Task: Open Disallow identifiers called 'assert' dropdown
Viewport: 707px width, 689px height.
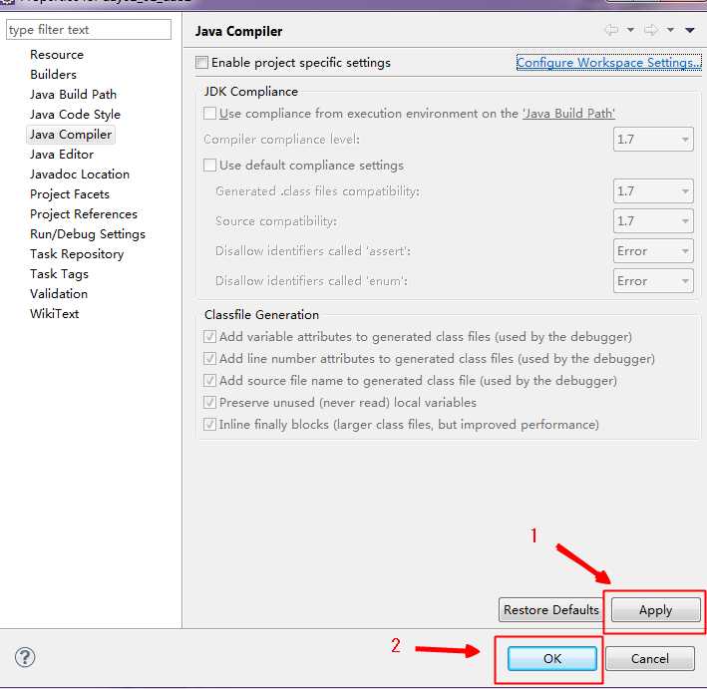Action: pyautogui.click(x=653, y=251)
